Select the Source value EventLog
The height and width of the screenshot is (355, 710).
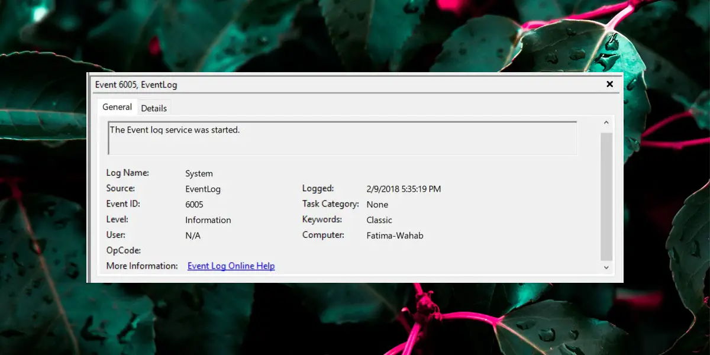click(x=203, y=189)
